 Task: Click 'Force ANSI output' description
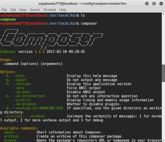tap(84, 88)
